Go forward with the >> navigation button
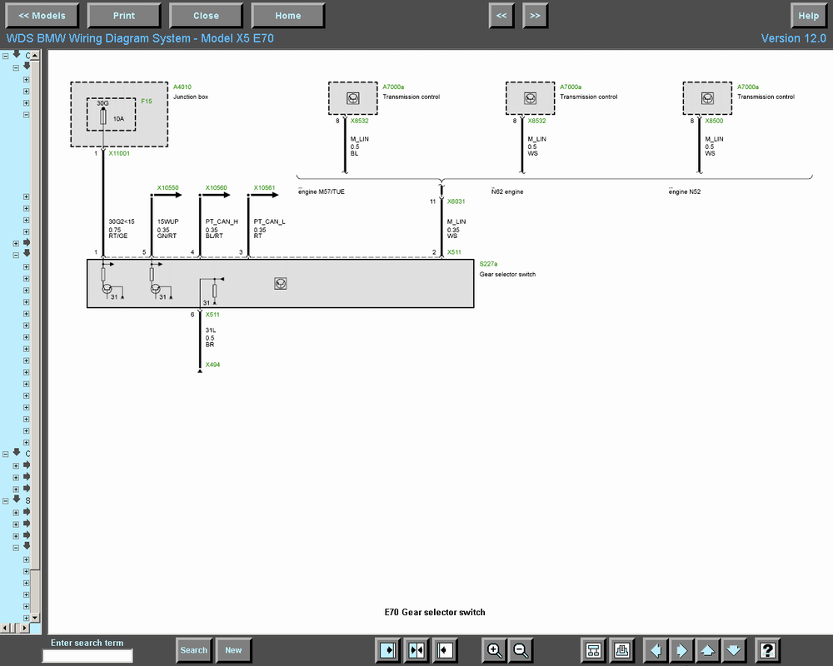This screenshot has height=666, width=833. 535,16
